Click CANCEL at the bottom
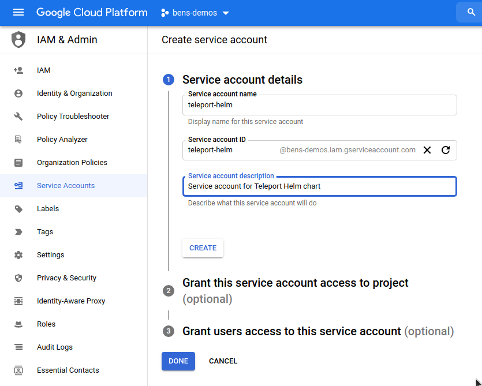The width and height of the screenshot is (482, 386). point(223,361)
